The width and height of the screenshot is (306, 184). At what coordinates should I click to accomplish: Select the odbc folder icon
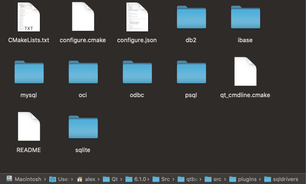(x=137, y=72)
